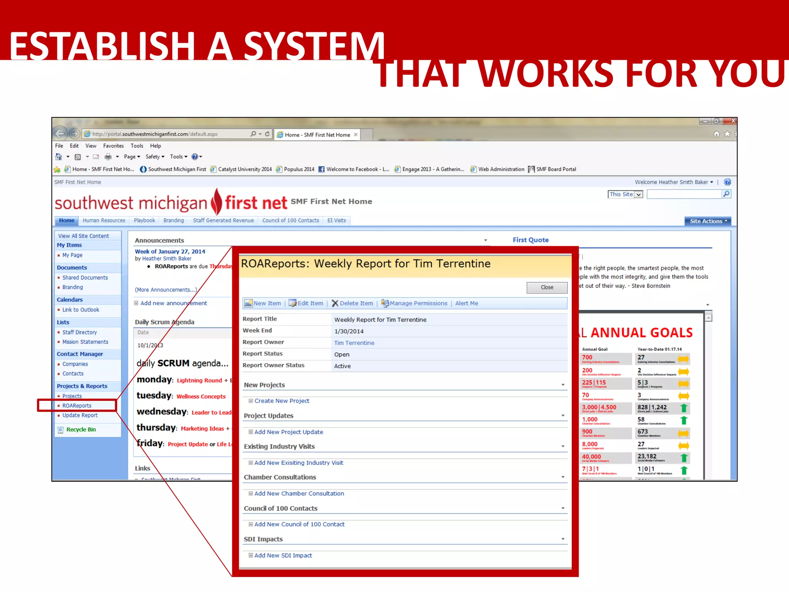Image resolution: width=789 pixels, height=592 pixels.
Task: Click the SharePoint help icon beside welcome name
Action: pyautogui.click(x=727, y=182)
